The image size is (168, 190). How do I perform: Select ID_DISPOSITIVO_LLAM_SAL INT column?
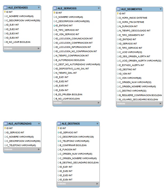[x=72, y=69]
